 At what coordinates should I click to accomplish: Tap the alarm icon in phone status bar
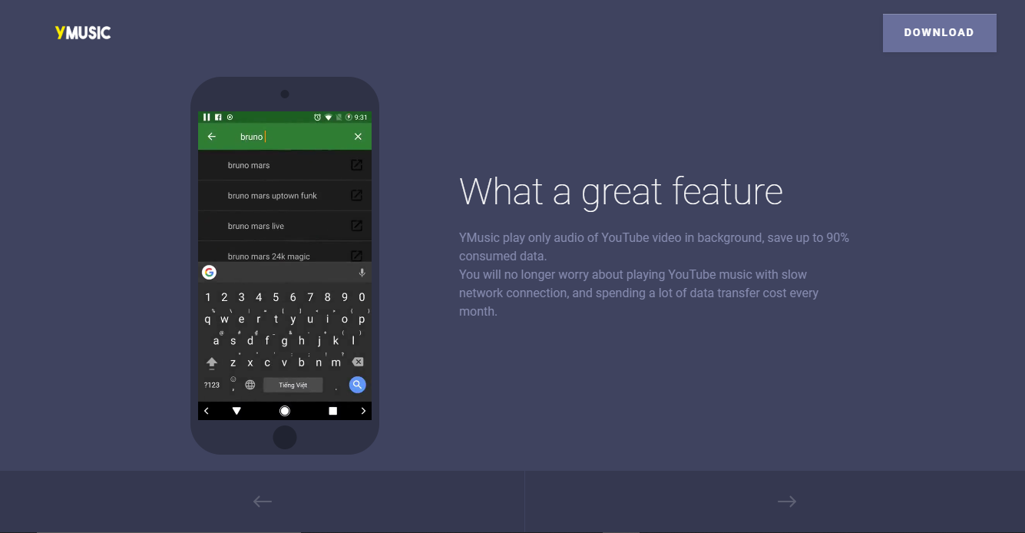[x=317, y=117]
